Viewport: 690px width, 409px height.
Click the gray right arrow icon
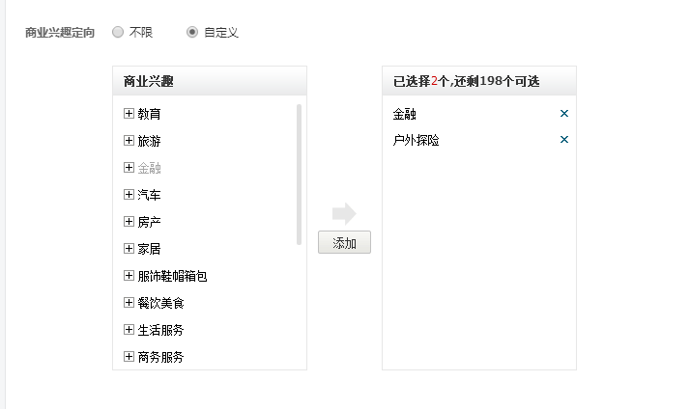pyautogui.click(x=344, y=213)
